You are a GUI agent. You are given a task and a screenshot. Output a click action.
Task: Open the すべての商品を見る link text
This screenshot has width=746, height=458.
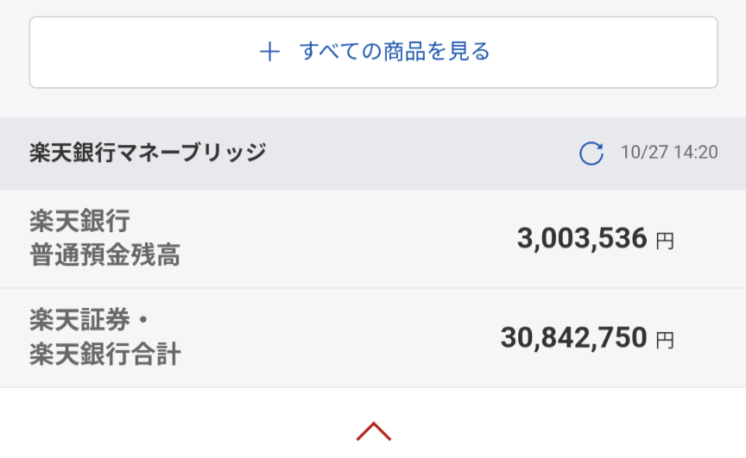(395, 51)
